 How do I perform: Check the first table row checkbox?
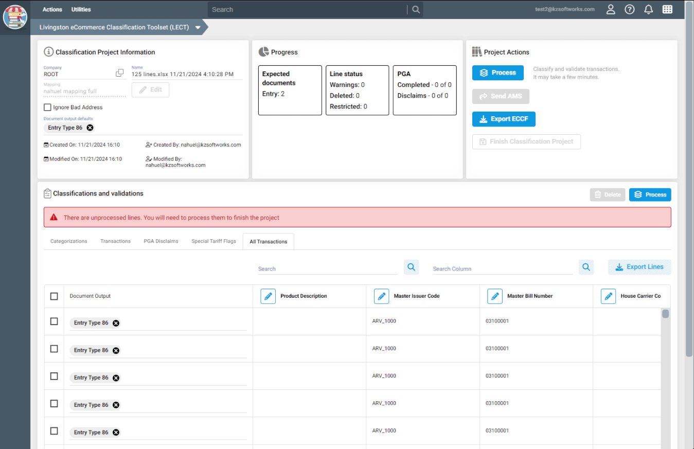[54, 321]
